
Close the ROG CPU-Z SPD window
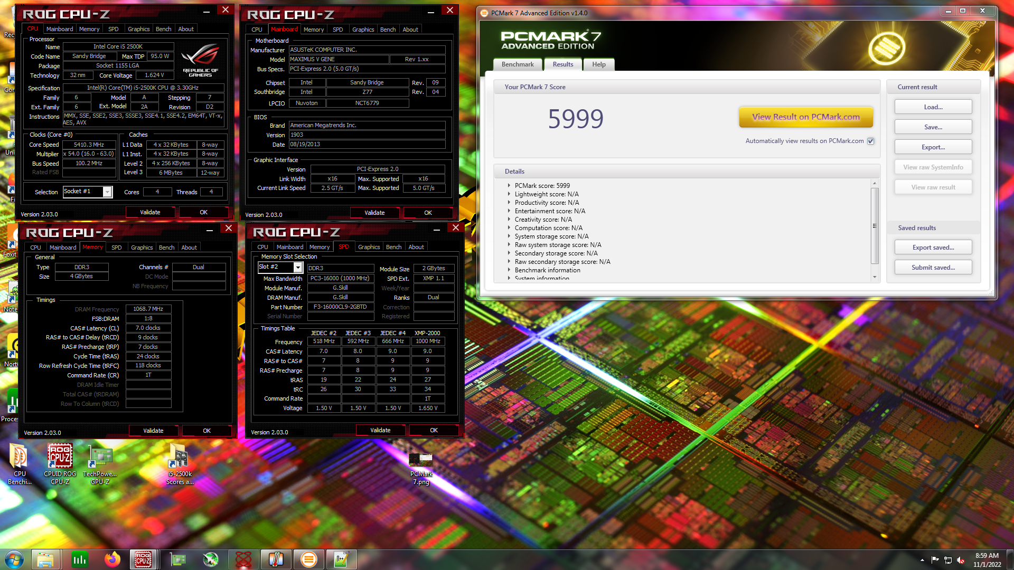[455, 227]
